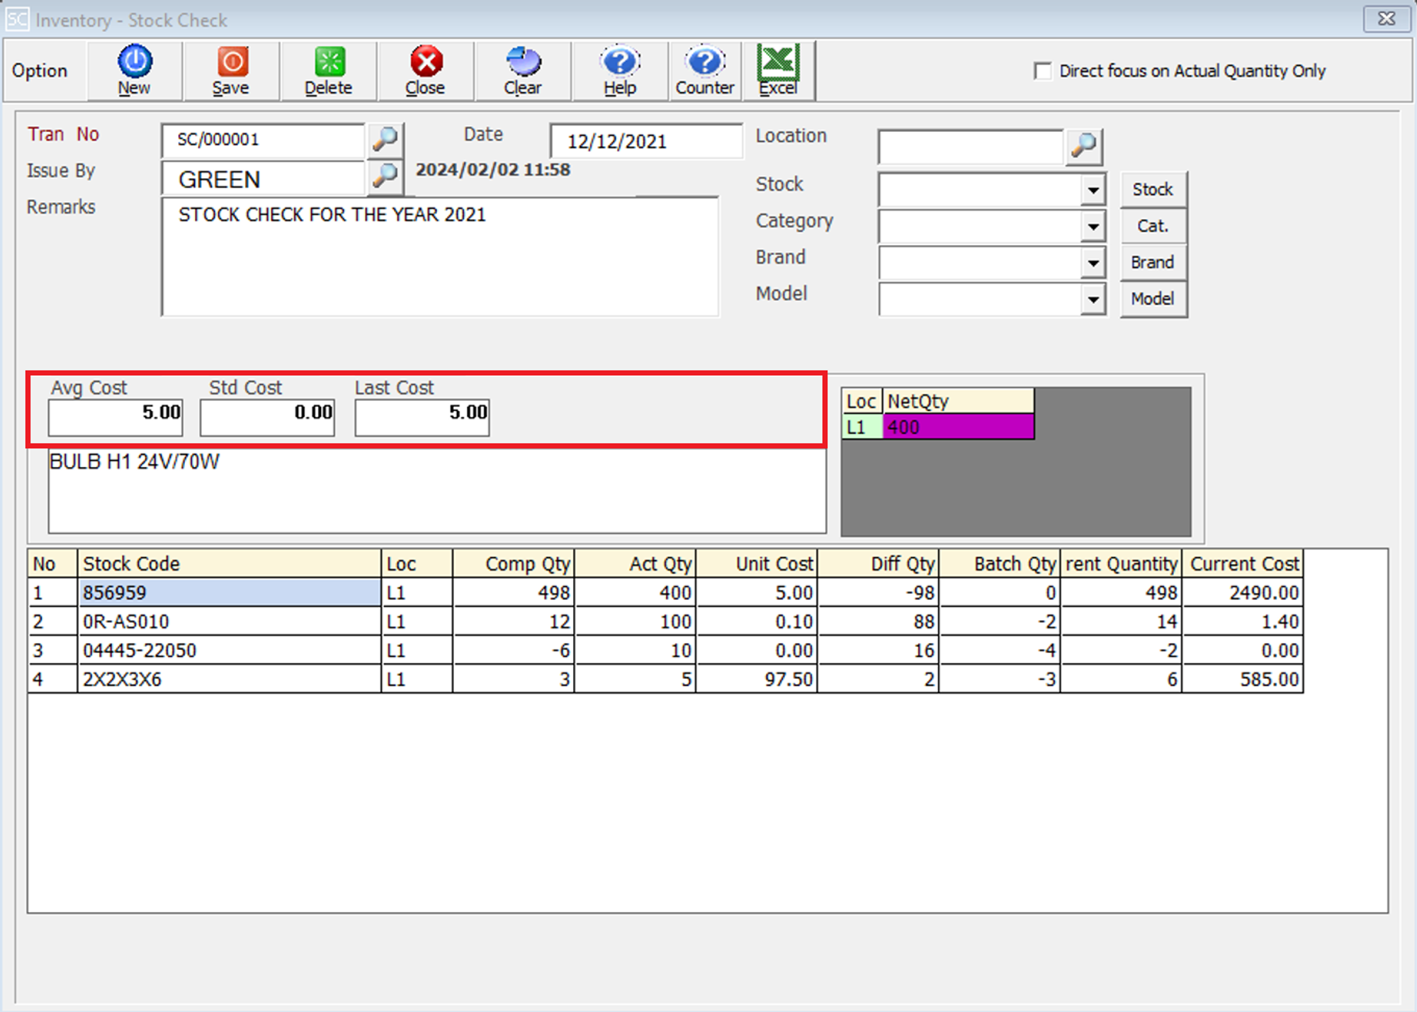Click Act Qty 400 in row 1
The width and height of the screenshot is (1417, 1012).
pos(635,592)
